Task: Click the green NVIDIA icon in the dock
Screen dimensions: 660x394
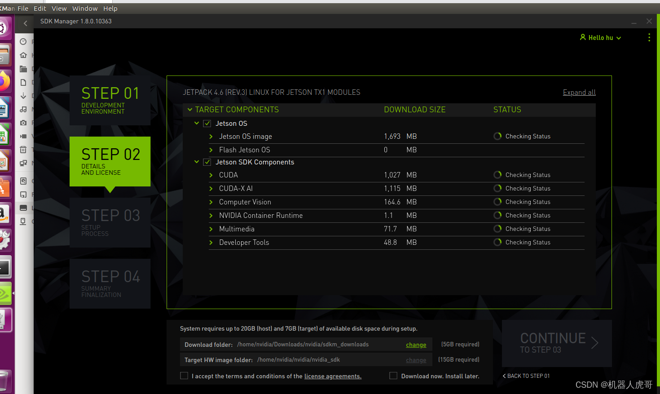Action: (5, 293)
